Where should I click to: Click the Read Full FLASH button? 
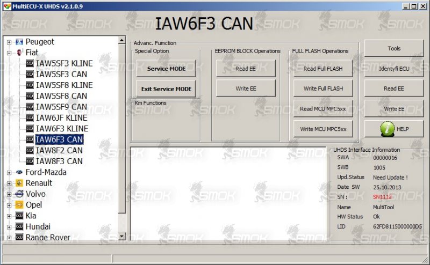pyautogui.click(x=323, y=69)
